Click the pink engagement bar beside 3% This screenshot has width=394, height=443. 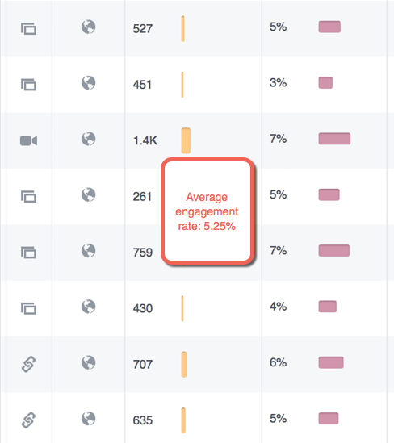(325, 83)
